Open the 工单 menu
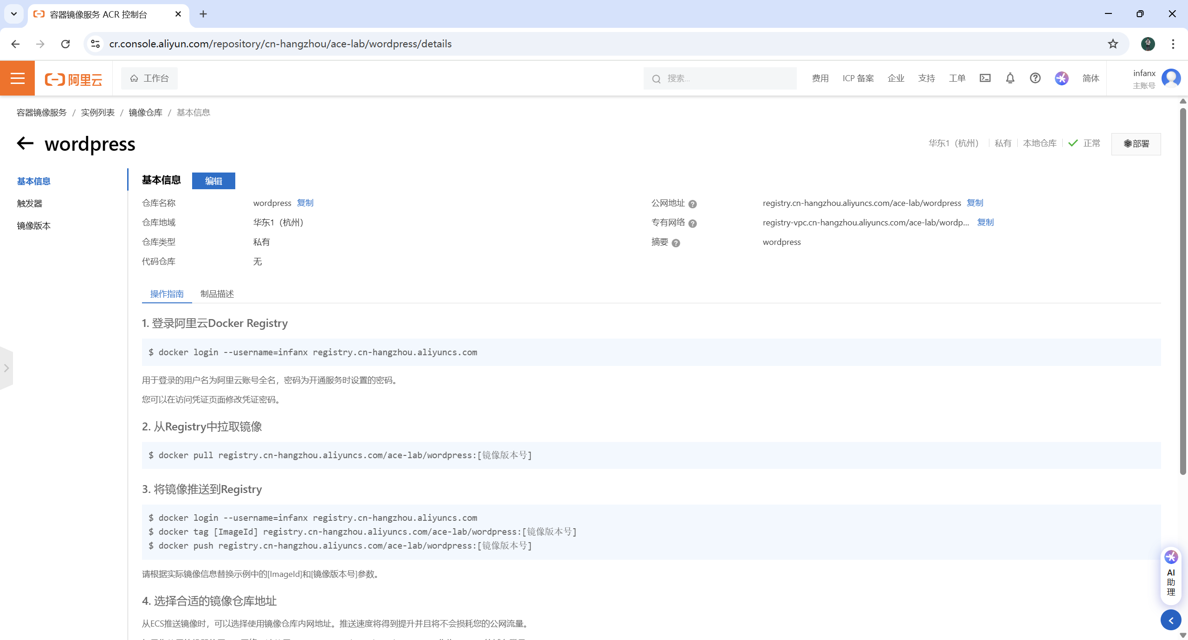The height and width of the screenshot is (640, 1188). click(957, 78)
